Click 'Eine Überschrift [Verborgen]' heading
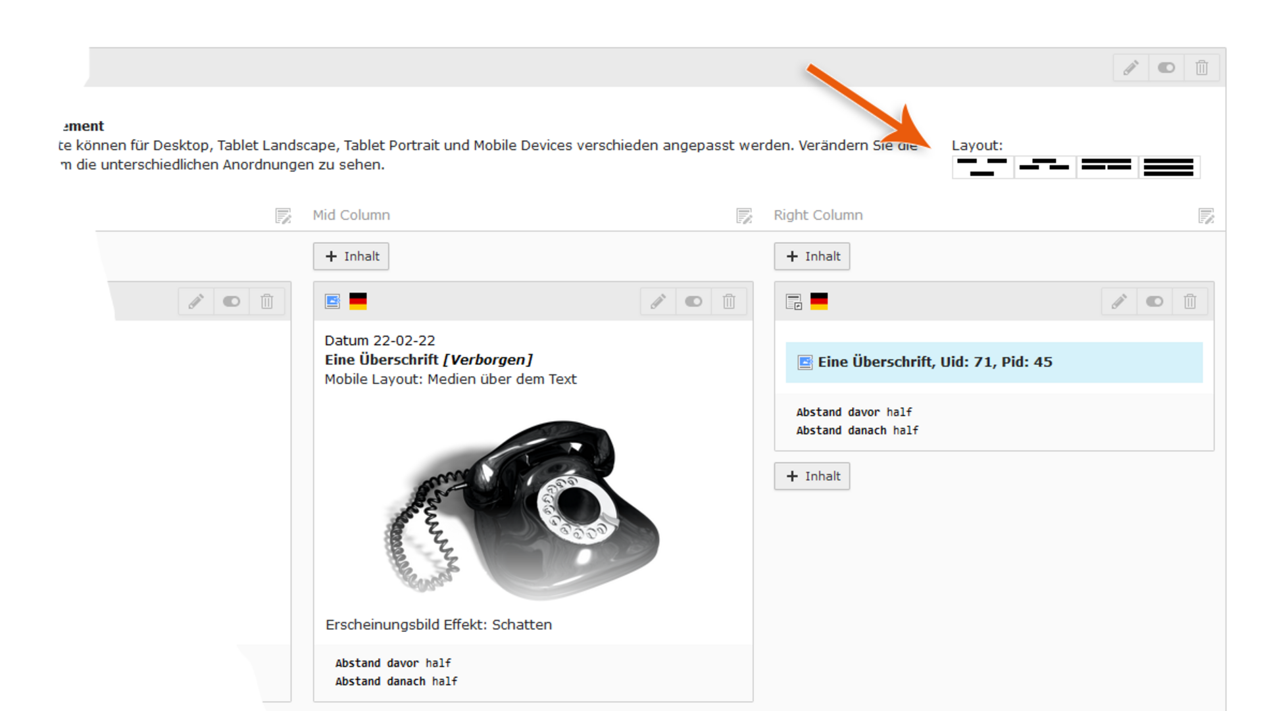The width and height of the screenshot is (1263, 711). tap(428, 360)
